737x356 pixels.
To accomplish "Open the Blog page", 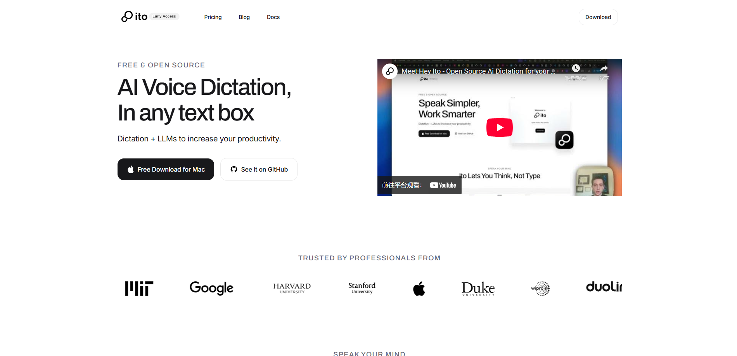I will tap(244, 17).
